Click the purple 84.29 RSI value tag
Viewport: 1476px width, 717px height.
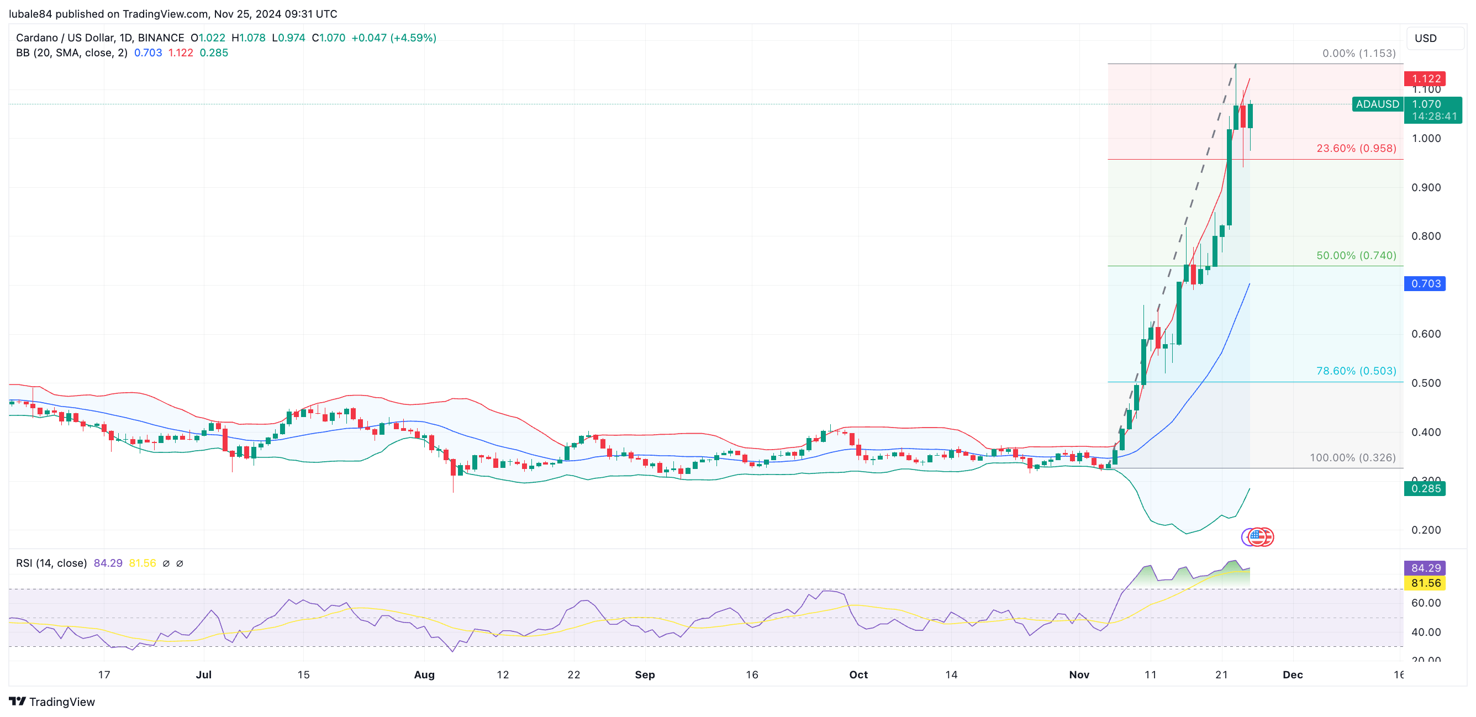pyautogui.click(x=1425, y=567)
